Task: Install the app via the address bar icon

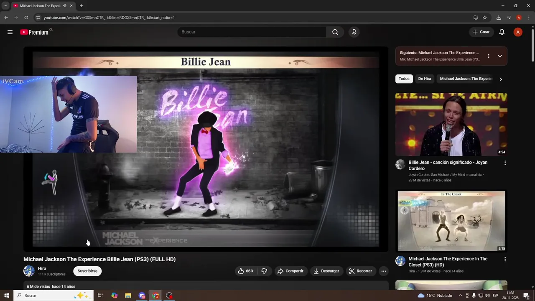Action: (x=476, y=18)
